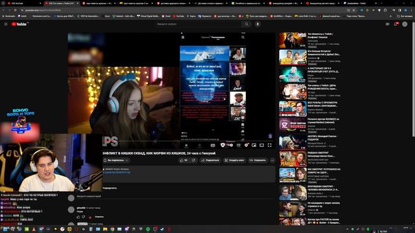Click the Создать клип button
Image resolution: width=415 pixels, height=233 pixels.
[234, 161]
